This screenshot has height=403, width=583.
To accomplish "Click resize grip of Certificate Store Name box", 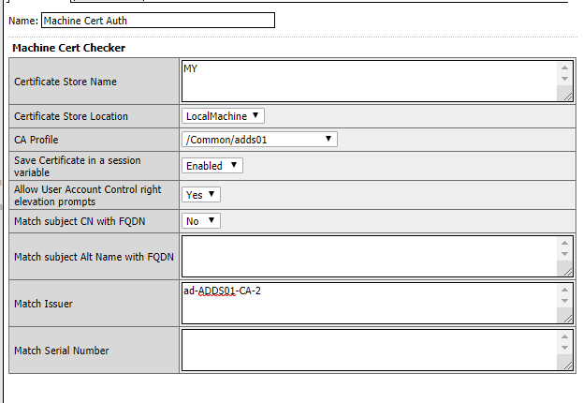I will click(565, 94).
